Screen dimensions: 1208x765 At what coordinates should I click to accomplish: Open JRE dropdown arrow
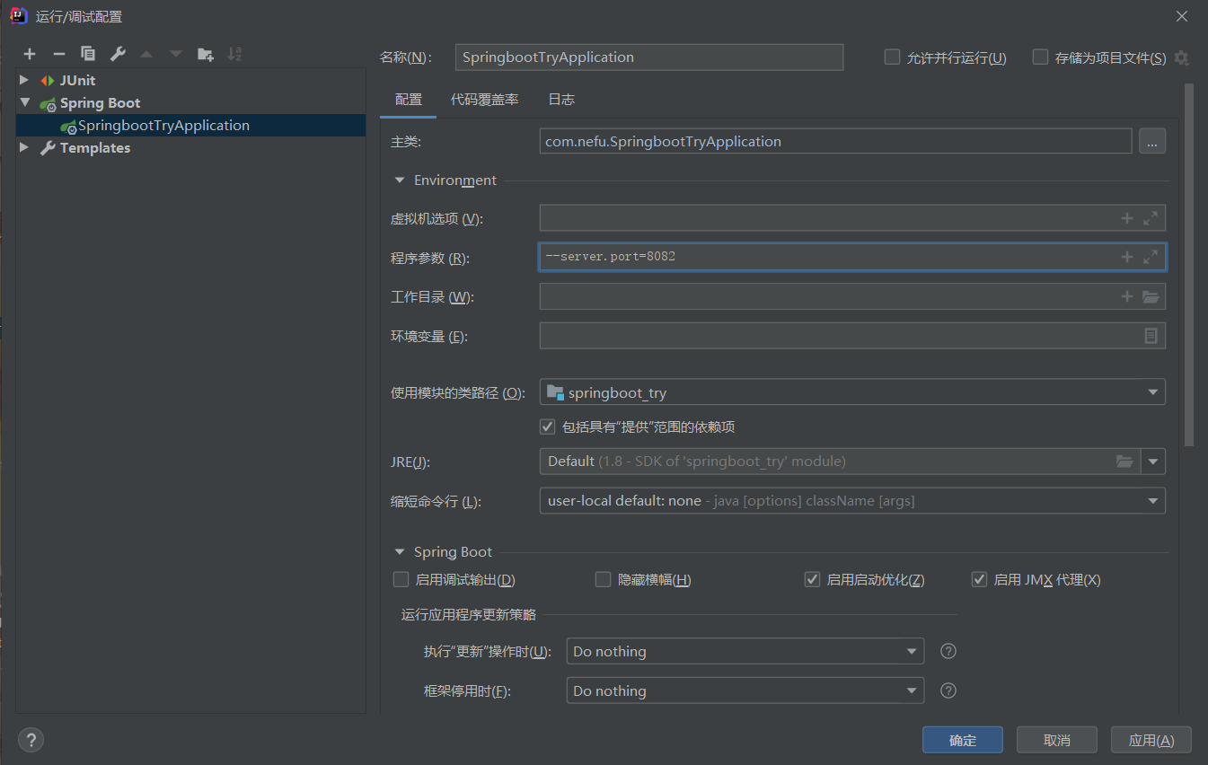point(1153,462)
